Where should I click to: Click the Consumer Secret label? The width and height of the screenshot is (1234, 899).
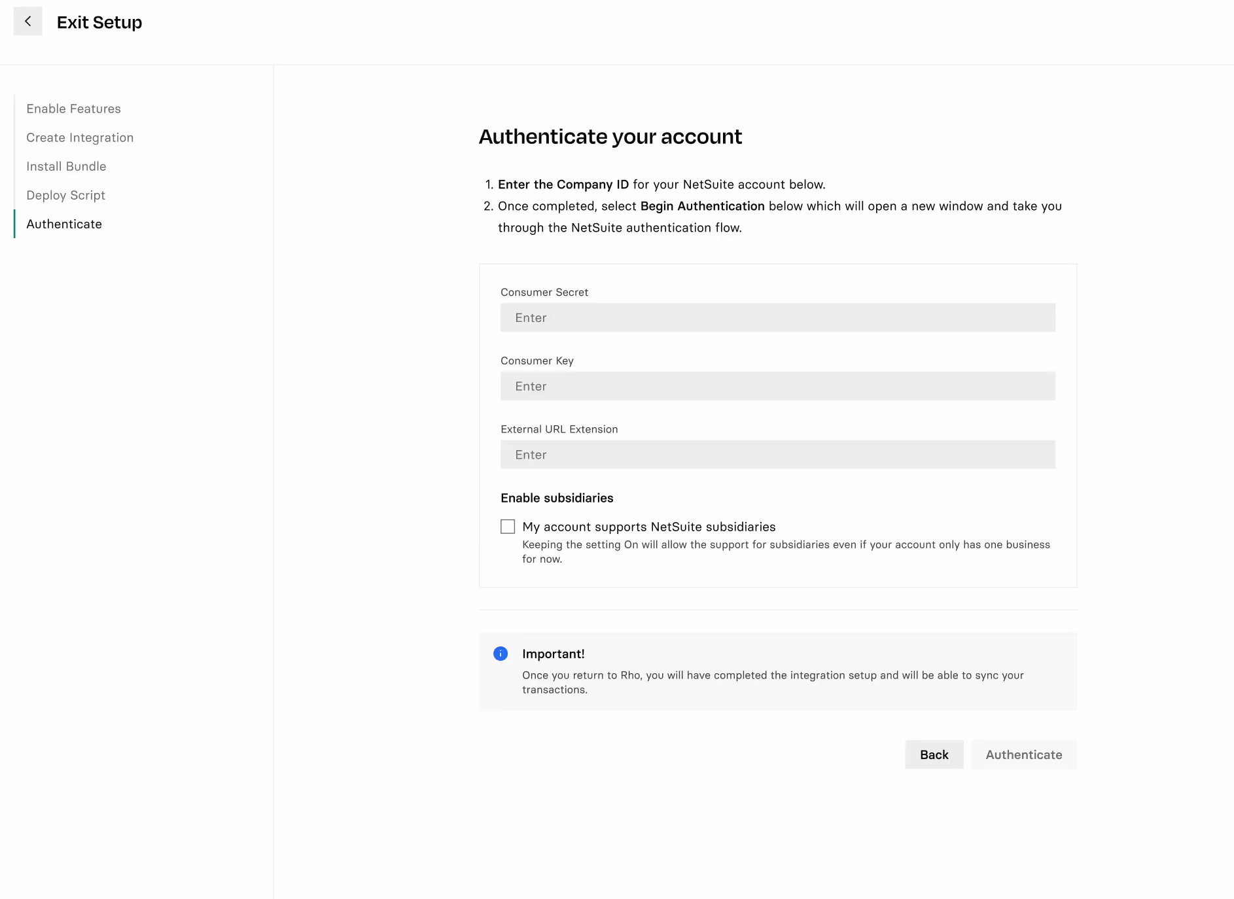click(x=544, y=292)
